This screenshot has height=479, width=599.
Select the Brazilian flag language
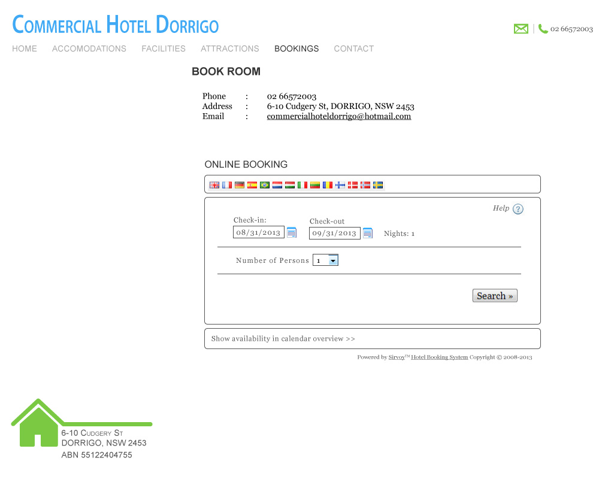click(x=265, y=185)
